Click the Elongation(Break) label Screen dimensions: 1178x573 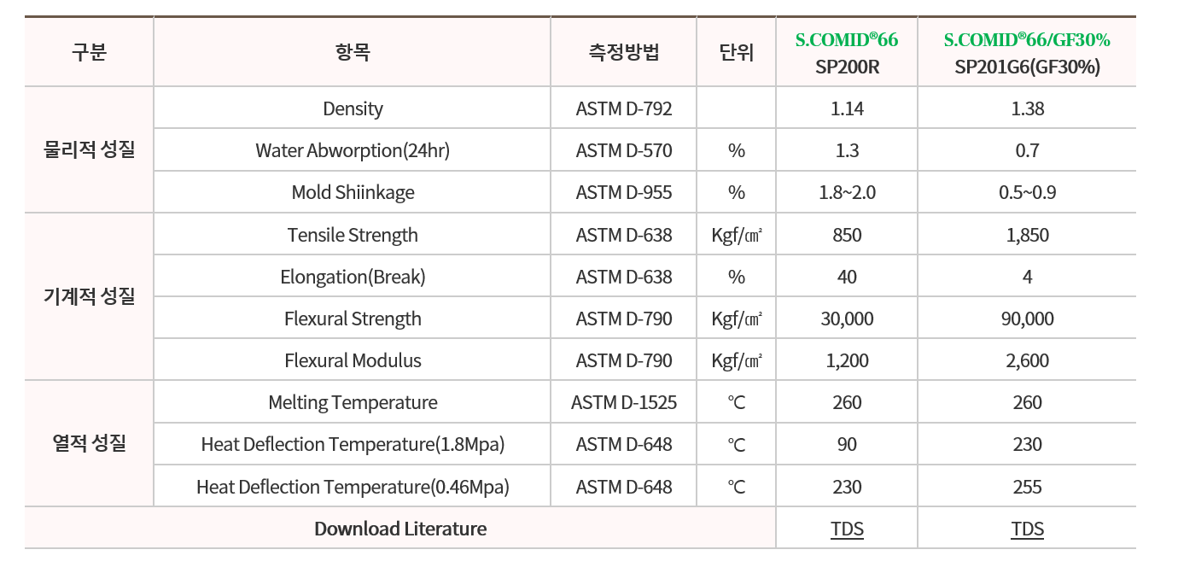353,277
